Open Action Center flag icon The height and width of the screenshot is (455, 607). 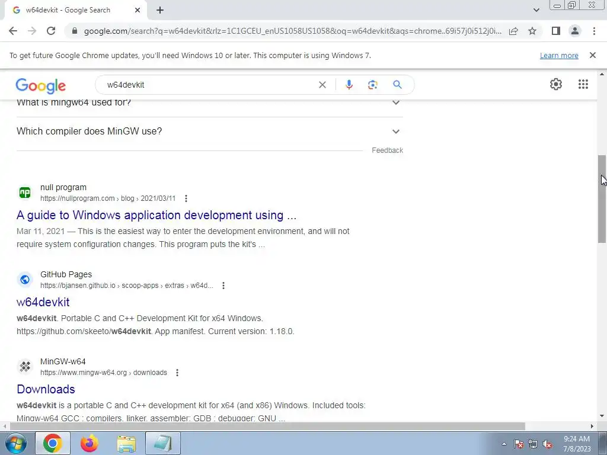click(x=519, y=444)
